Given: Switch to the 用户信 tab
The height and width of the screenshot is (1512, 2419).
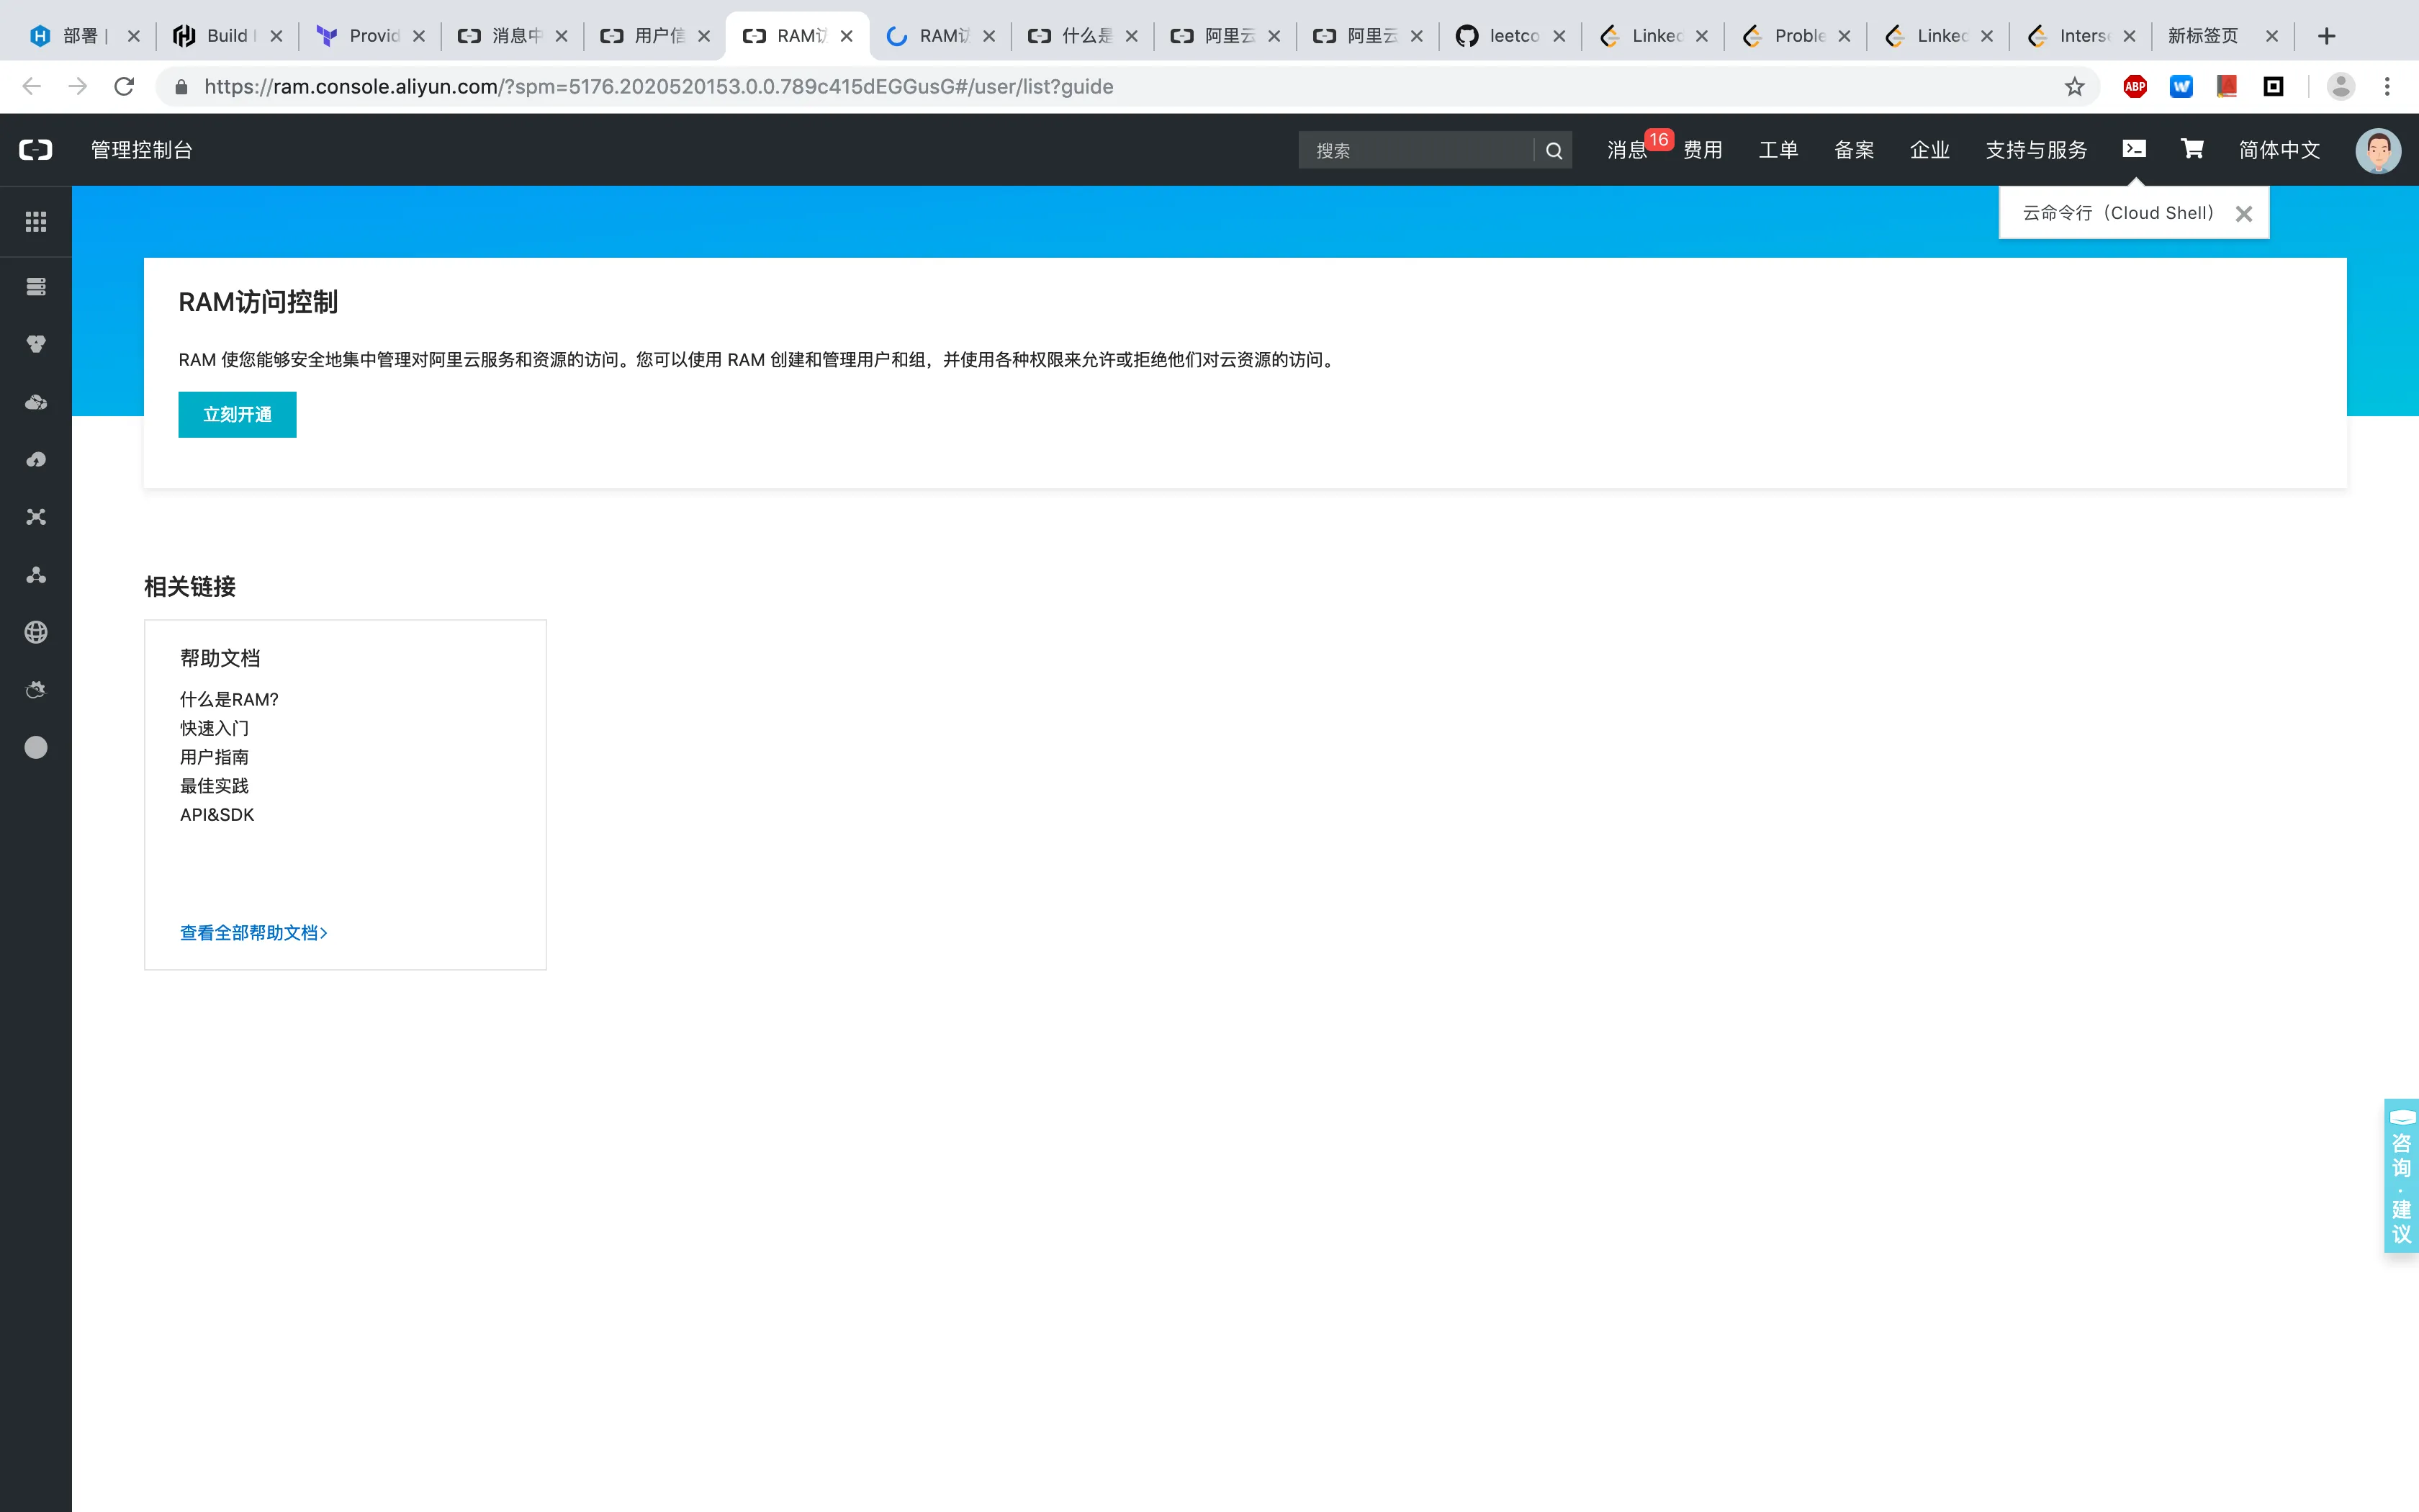Looking at the screenshot, I should click(x=654, y=36).
